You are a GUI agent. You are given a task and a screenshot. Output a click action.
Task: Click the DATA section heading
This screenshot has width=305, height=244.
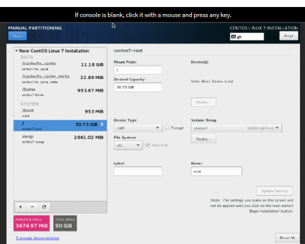(x=27, y=57)
